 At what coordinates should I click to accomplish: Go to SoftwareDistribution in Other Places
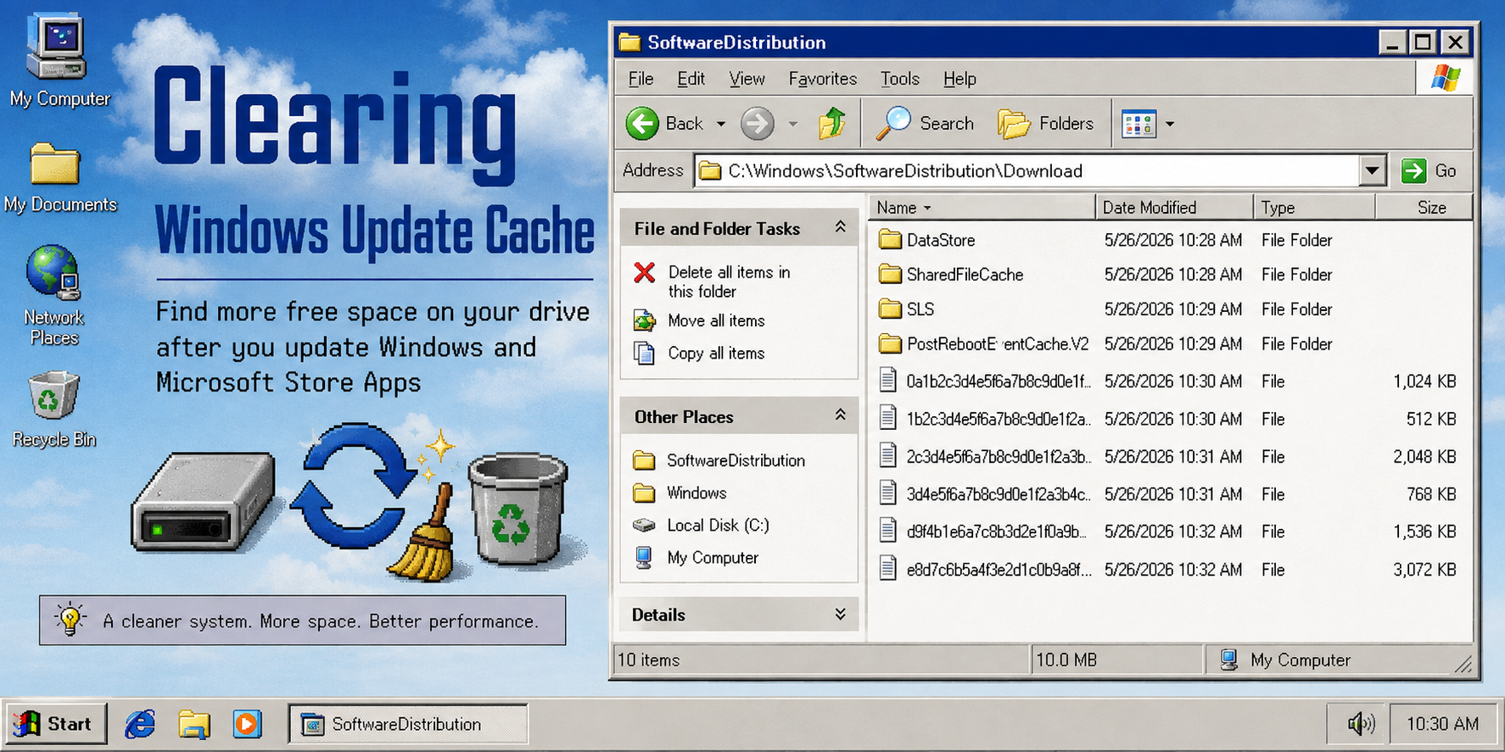point(736,460)
